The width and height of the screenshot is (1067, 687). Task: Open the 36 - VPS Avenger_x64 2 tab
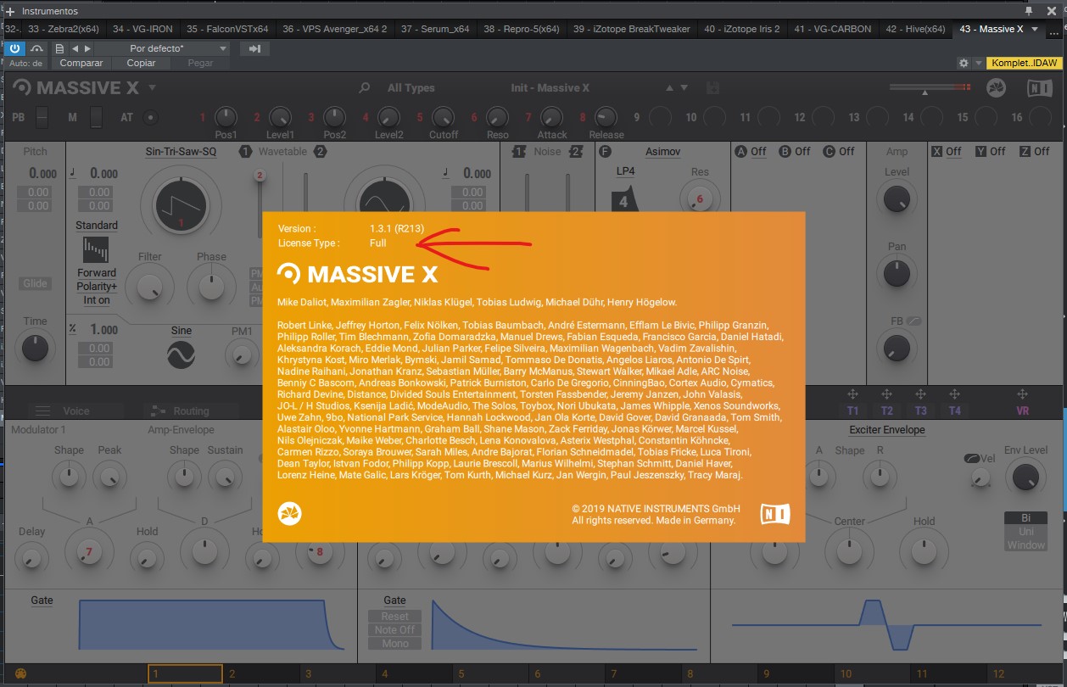click(335, 29)
